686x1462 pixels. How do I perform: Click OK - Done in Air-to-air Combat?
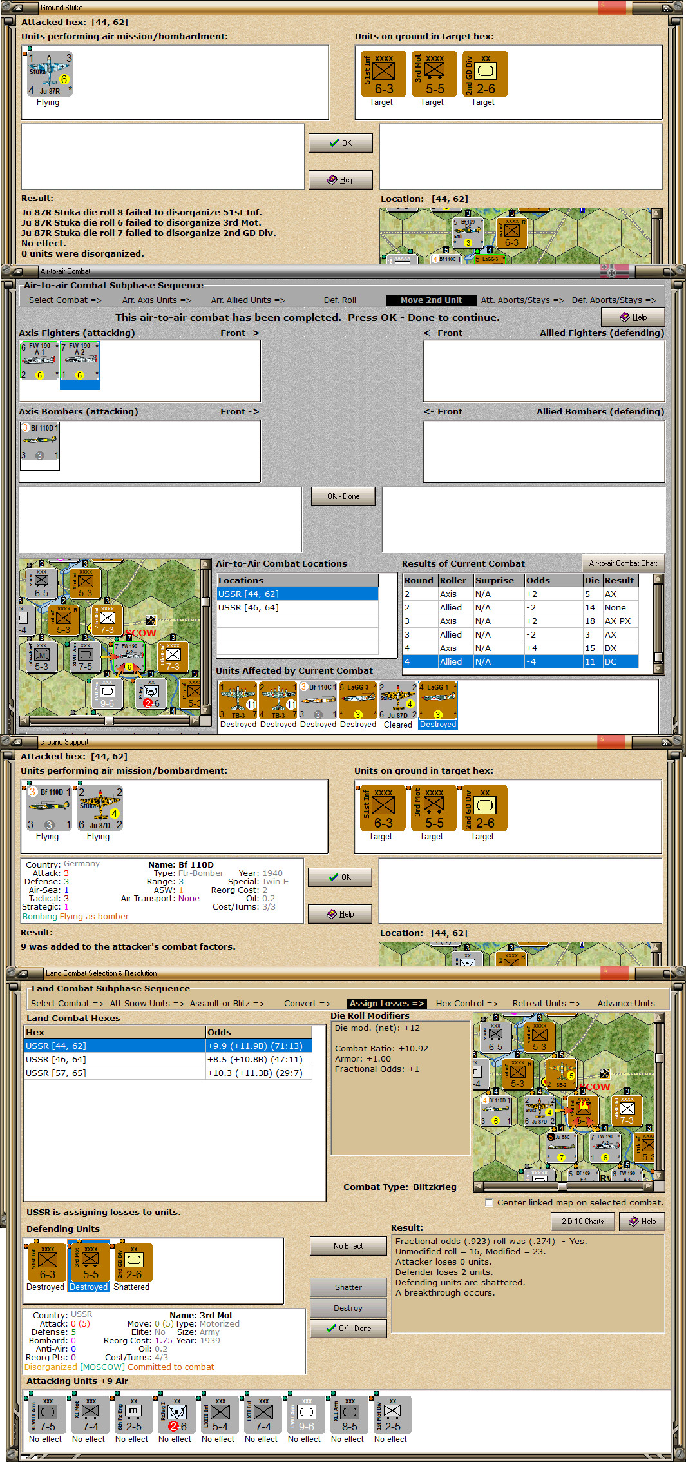pos(343,496)
